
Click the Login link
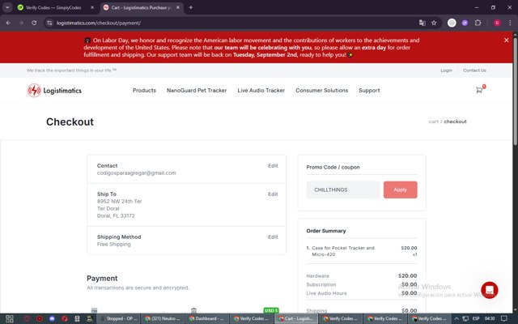(446, 70)
